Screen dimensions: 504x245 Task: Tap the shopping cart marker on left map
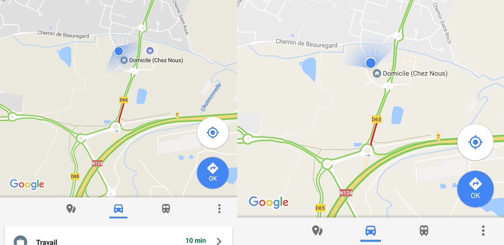point(150,51)
